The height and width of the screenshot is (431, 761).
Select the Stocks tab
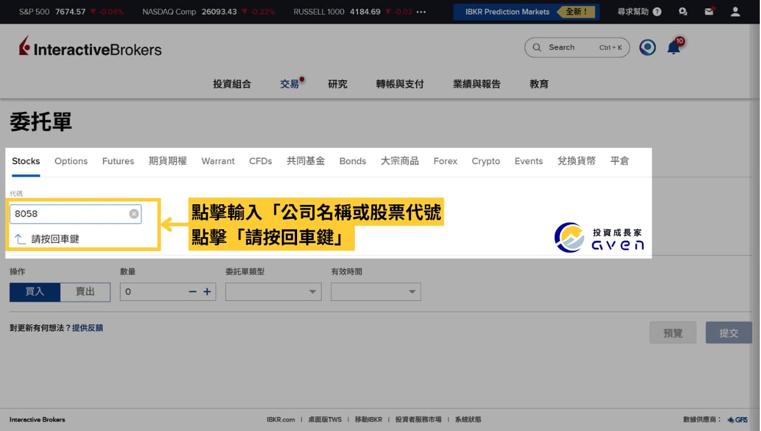tap(26, 161)
